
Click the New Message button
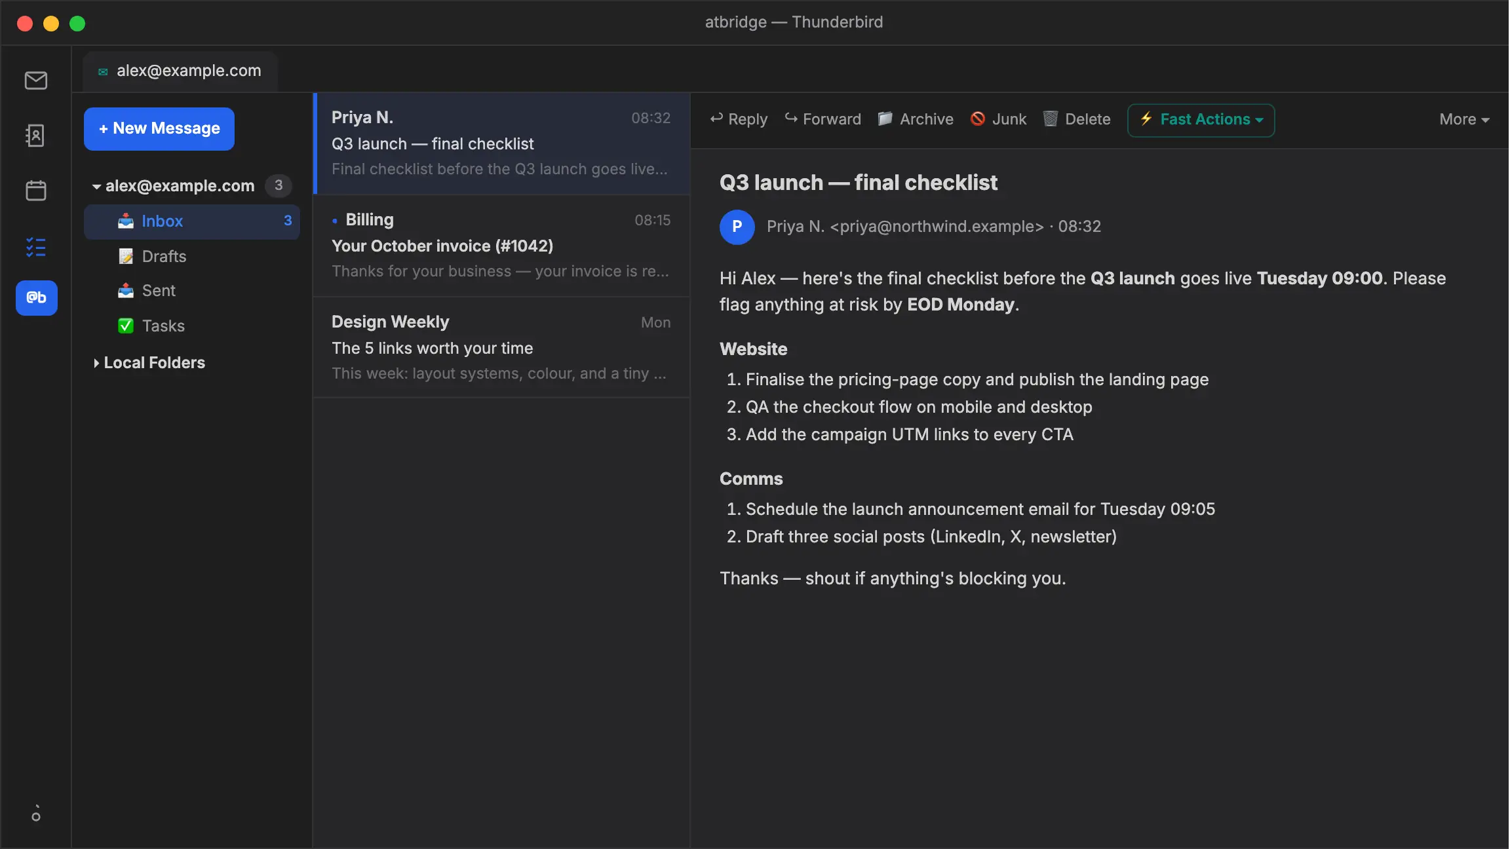click(x=159, y=128)
